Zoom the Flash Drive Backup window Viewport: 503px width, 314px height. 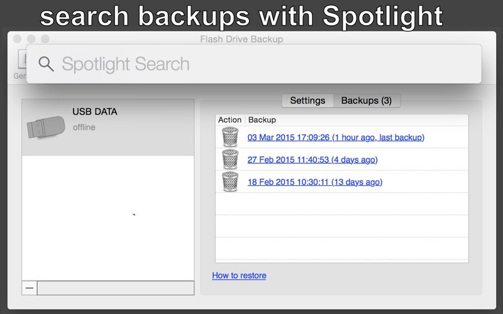[x=45, y=39]
